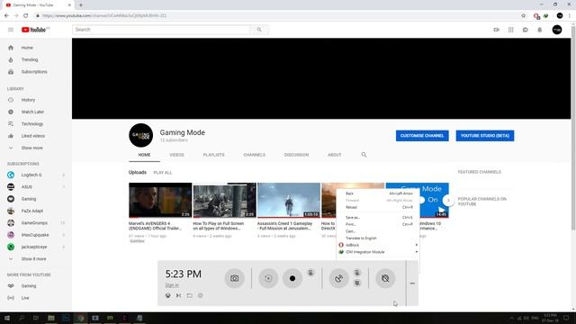576x324 pixels.
Task: Open YouTube messages icon
Action: 526,30
